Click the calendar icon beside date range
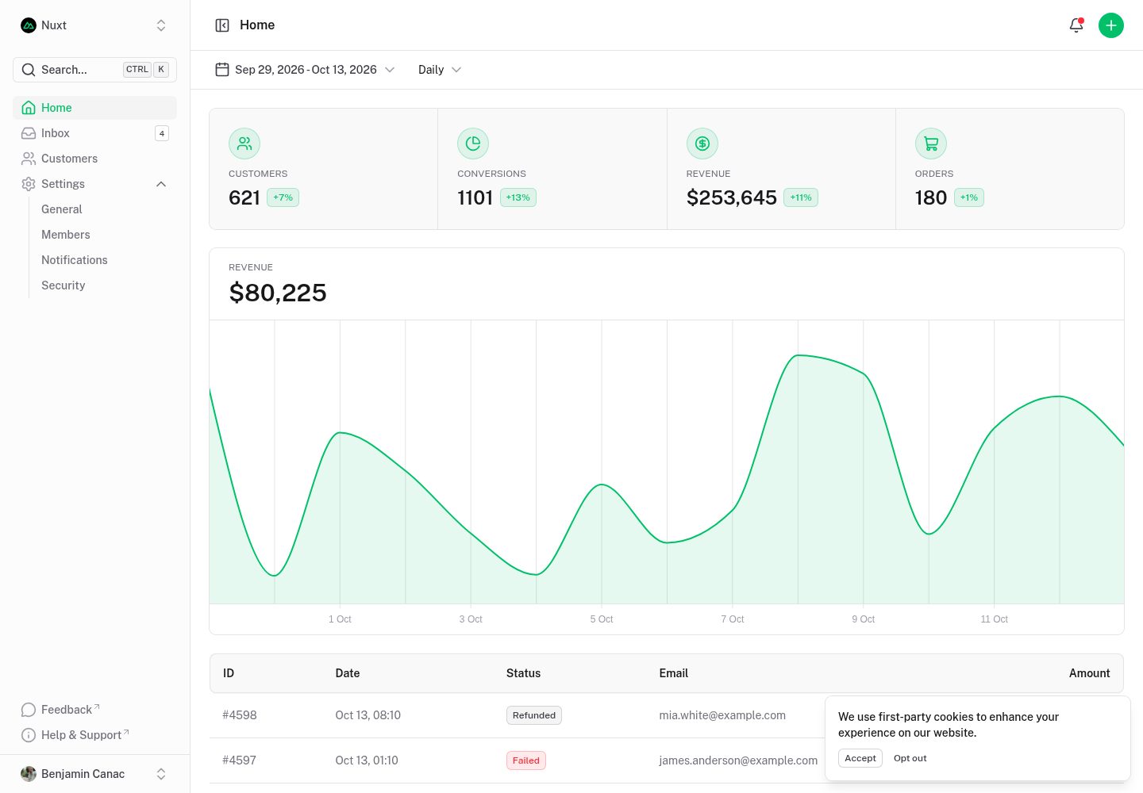 click(222, 70)
